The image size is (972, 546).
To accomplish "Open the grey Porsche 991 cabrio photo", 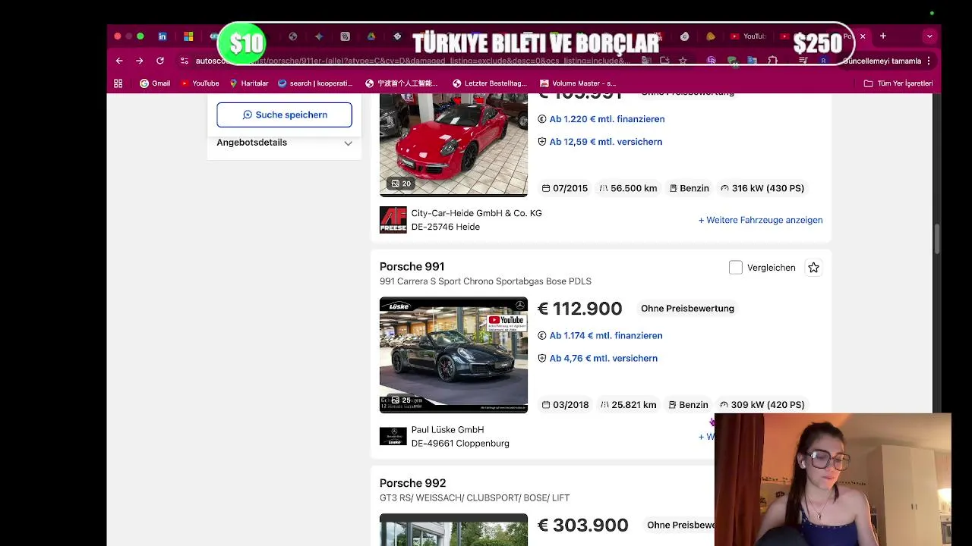I will (453, 355).
